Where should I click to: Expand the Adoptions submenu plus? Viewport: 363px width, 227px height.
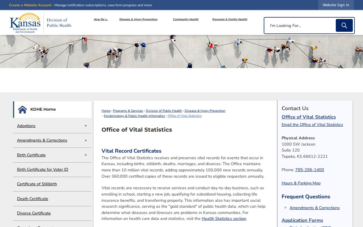[x=86, y=126]
